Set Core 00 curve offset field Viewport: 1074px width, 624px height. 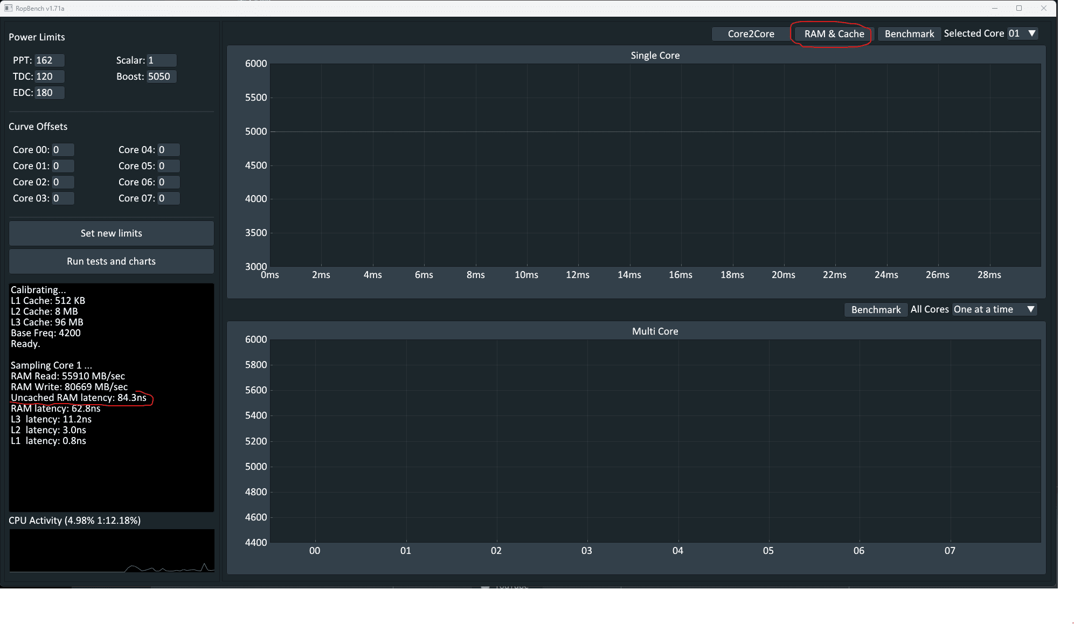(63, 150)
